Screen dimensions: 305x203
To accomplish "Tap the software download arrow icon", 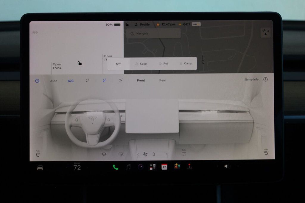I will (158, 24).
